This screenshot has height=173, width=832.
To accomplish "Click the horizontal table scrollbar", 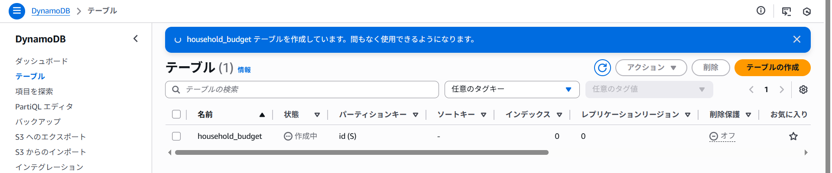I will click(x=362, y=152).
